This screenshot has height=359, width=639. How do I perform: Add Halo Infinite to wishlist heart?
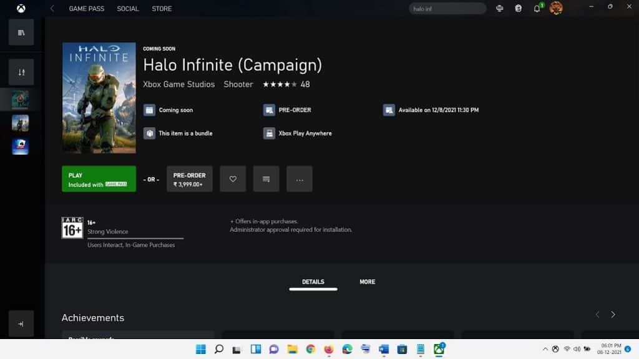(x=233, y=179)
